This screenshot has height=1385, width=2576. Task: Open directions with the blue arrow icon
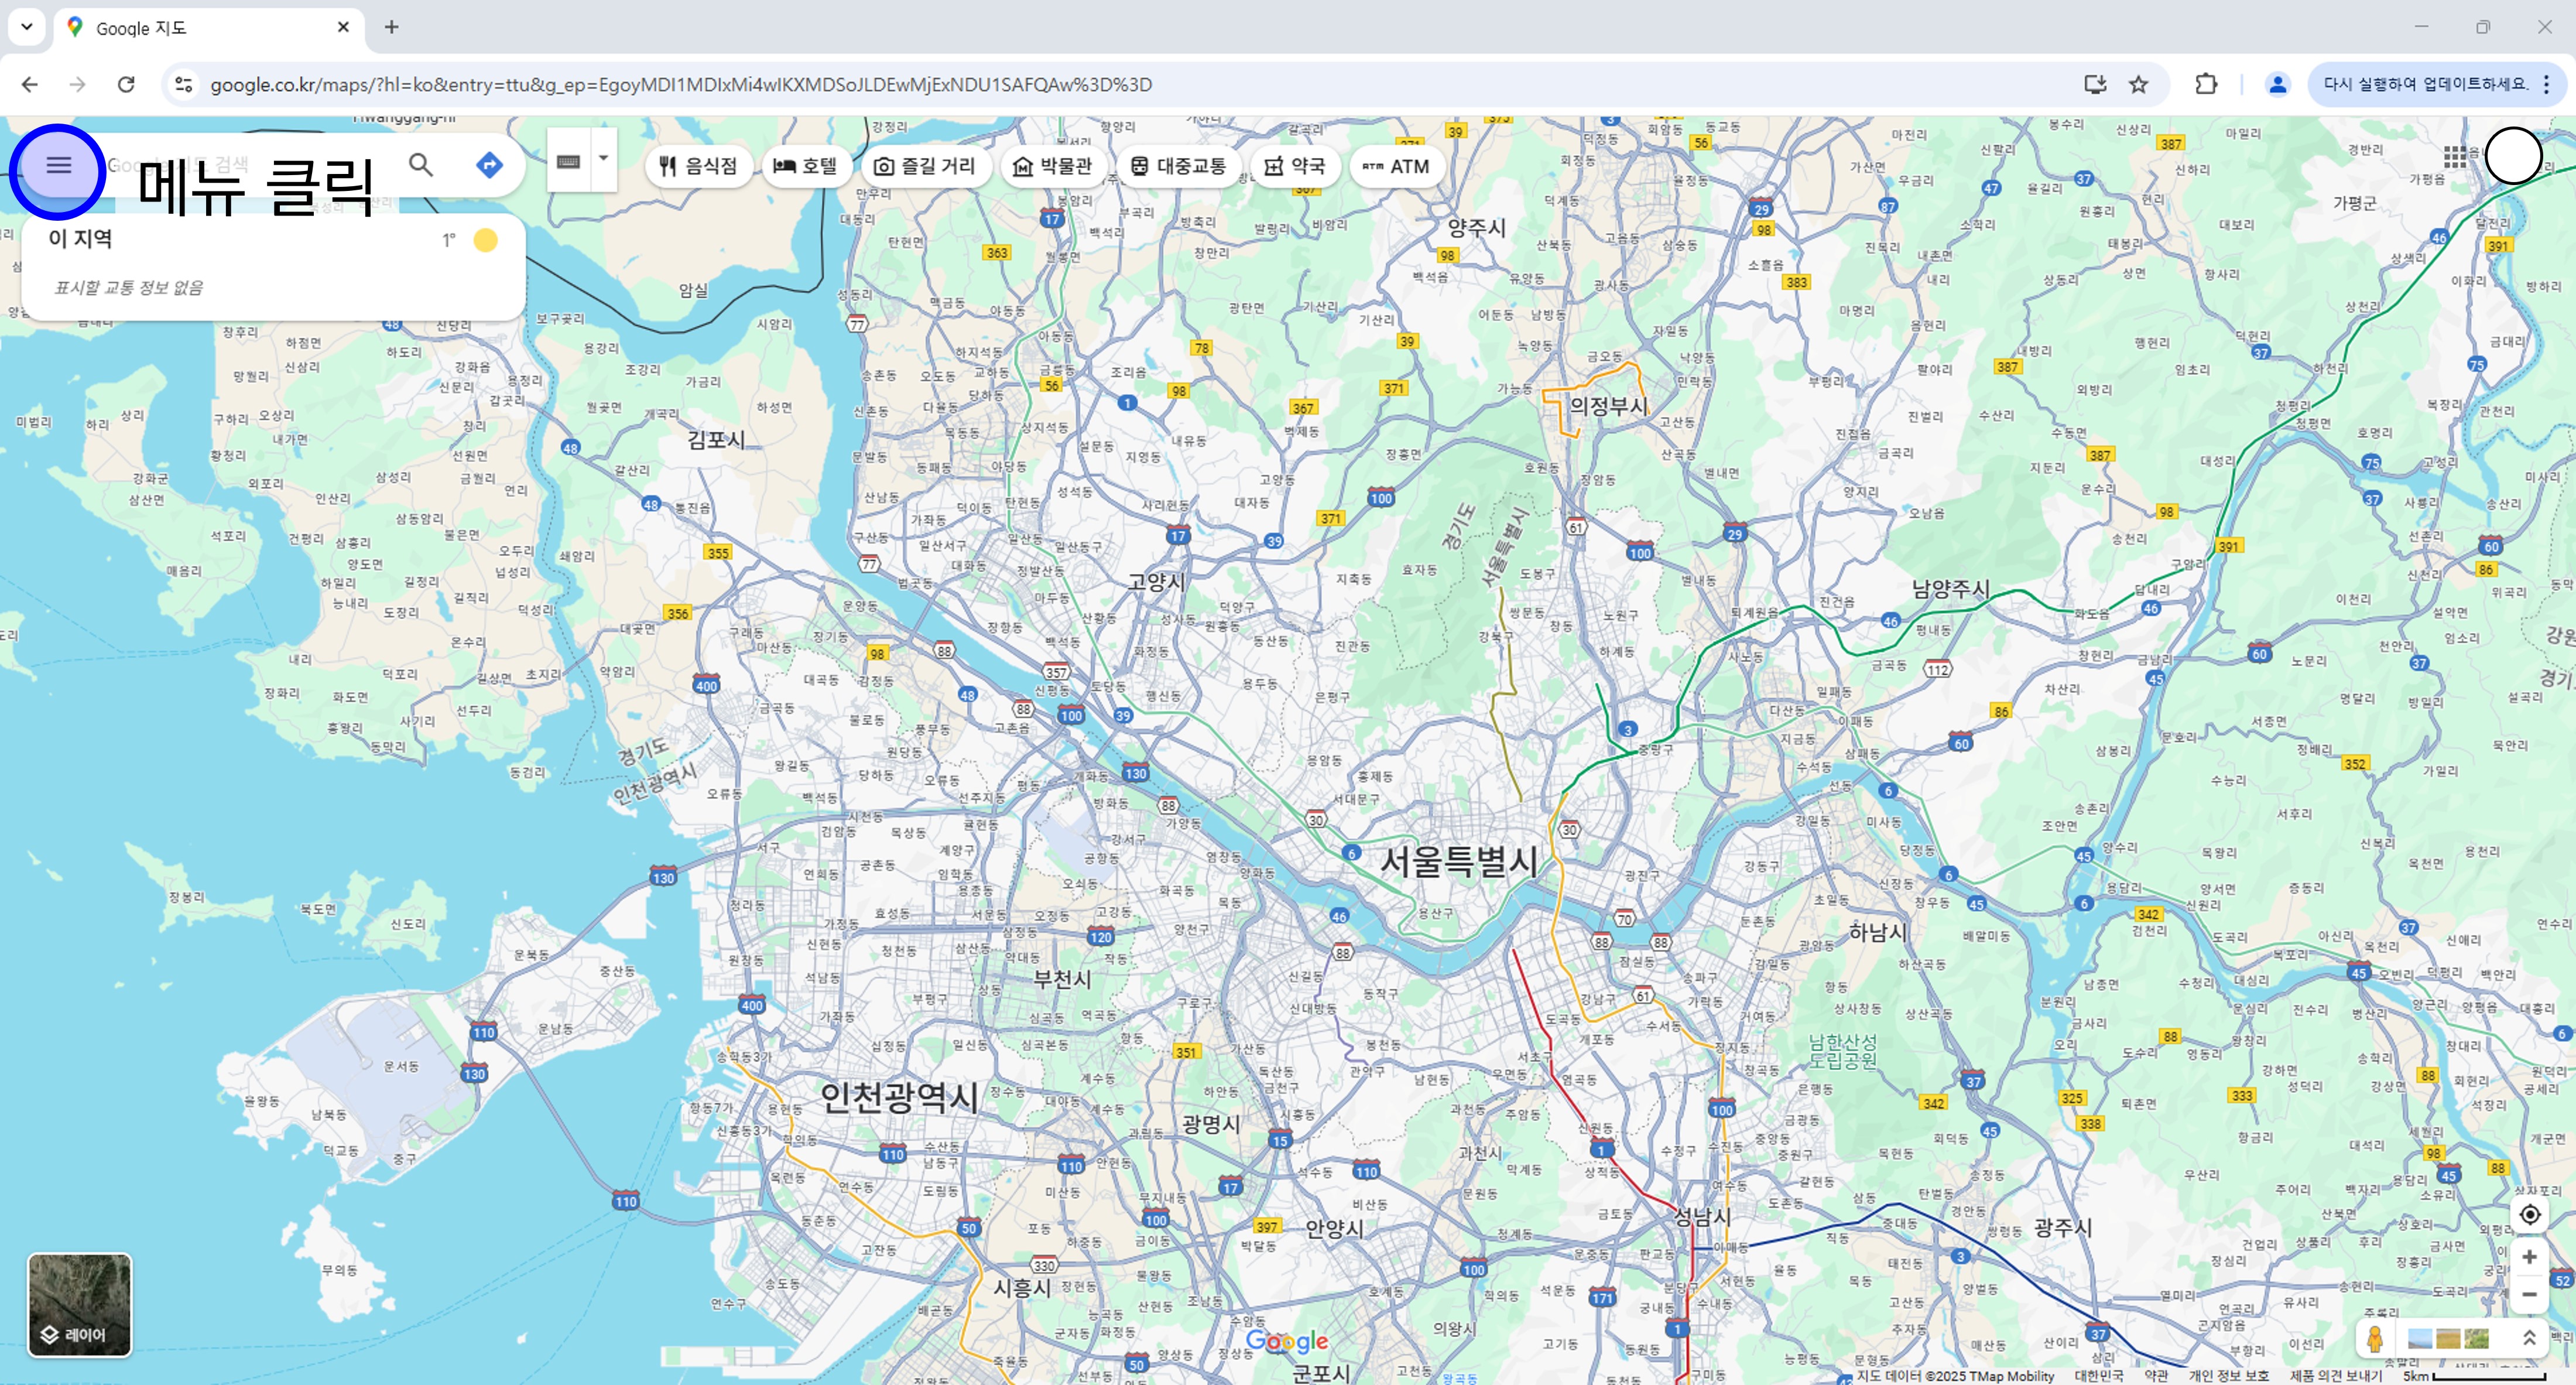(x=489, y=165)
